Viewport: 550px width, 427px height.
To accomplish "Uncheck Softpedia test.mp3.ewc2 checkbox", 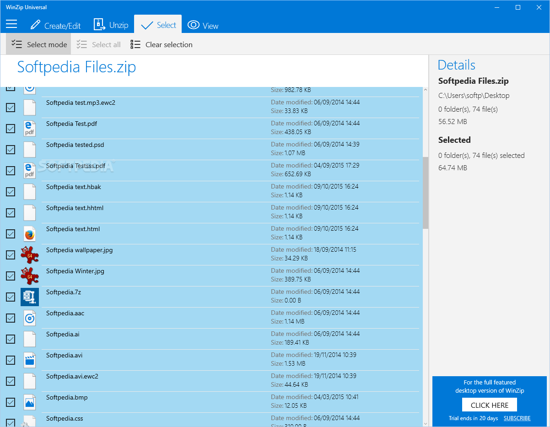I will tap(11, 108).
